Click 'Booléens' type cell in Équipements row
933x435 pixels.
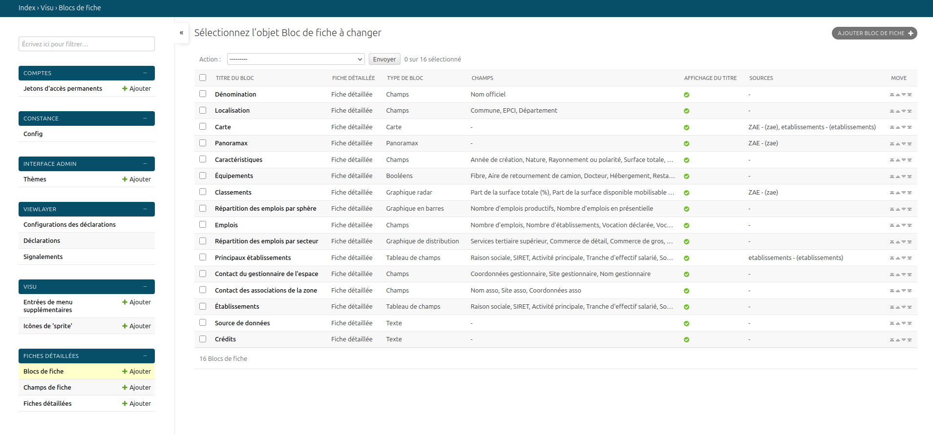tap(399, 176)
